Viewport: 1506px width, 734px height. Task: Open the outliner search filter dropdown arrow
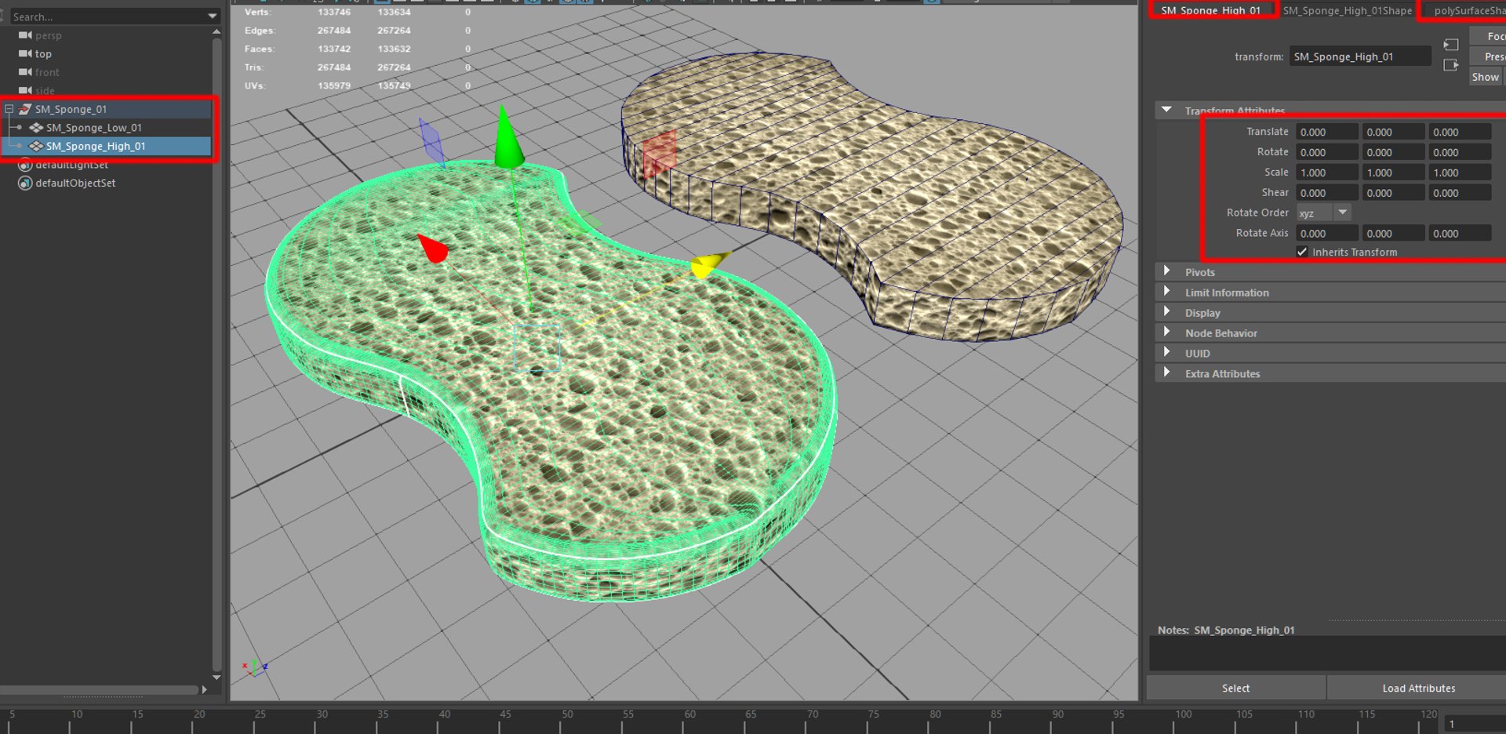[213, 16]
